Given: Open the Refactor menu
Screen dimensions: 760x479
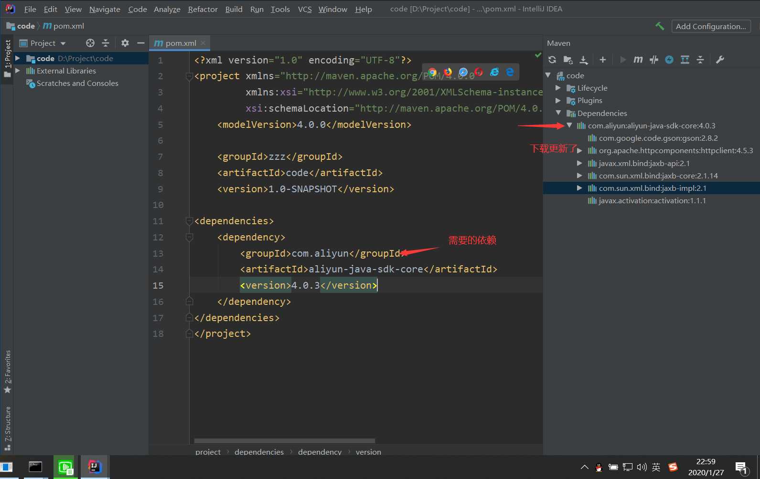Looking at the screenshot, I should coord(203,9).
